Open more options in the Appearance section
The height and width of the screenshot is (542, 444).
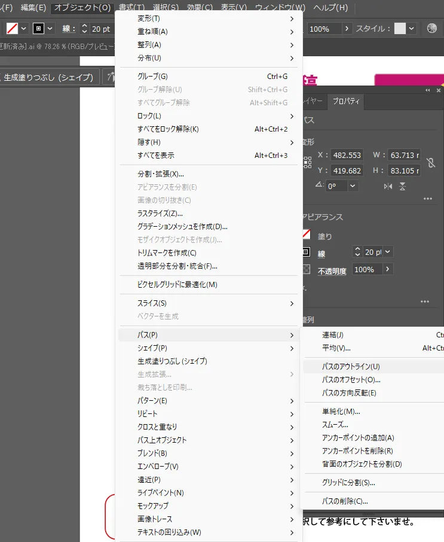tap(425, 302)
